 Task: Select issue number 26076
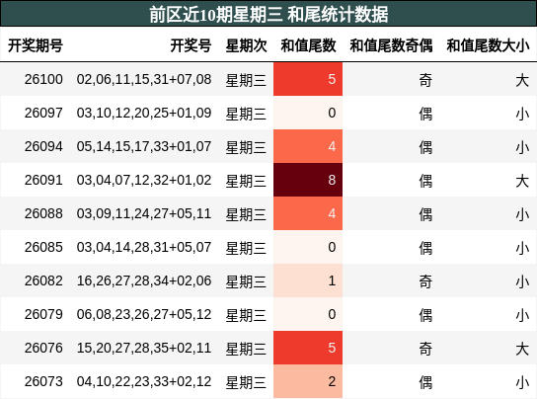point(43,349)
